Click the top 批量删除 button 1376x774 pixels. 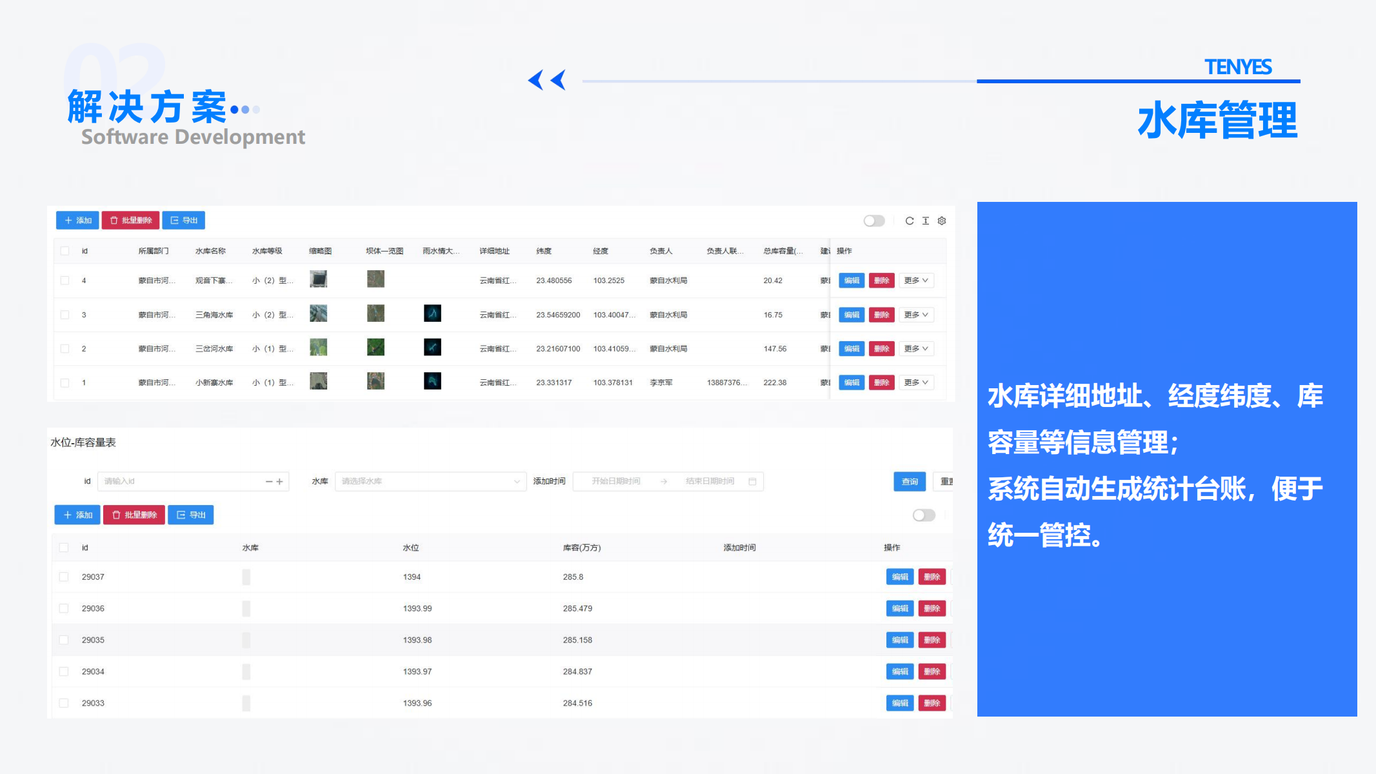(131, 221)
